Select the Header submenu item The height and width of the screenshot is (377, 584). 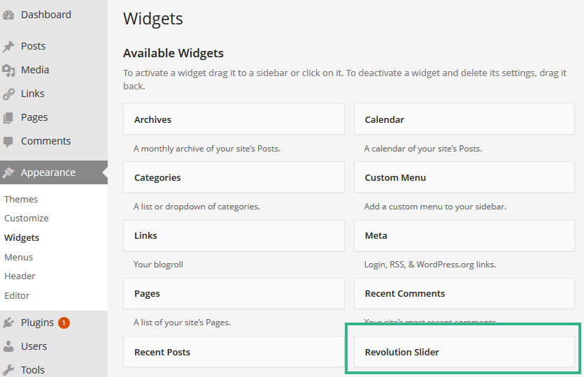[x=20, y=276]
